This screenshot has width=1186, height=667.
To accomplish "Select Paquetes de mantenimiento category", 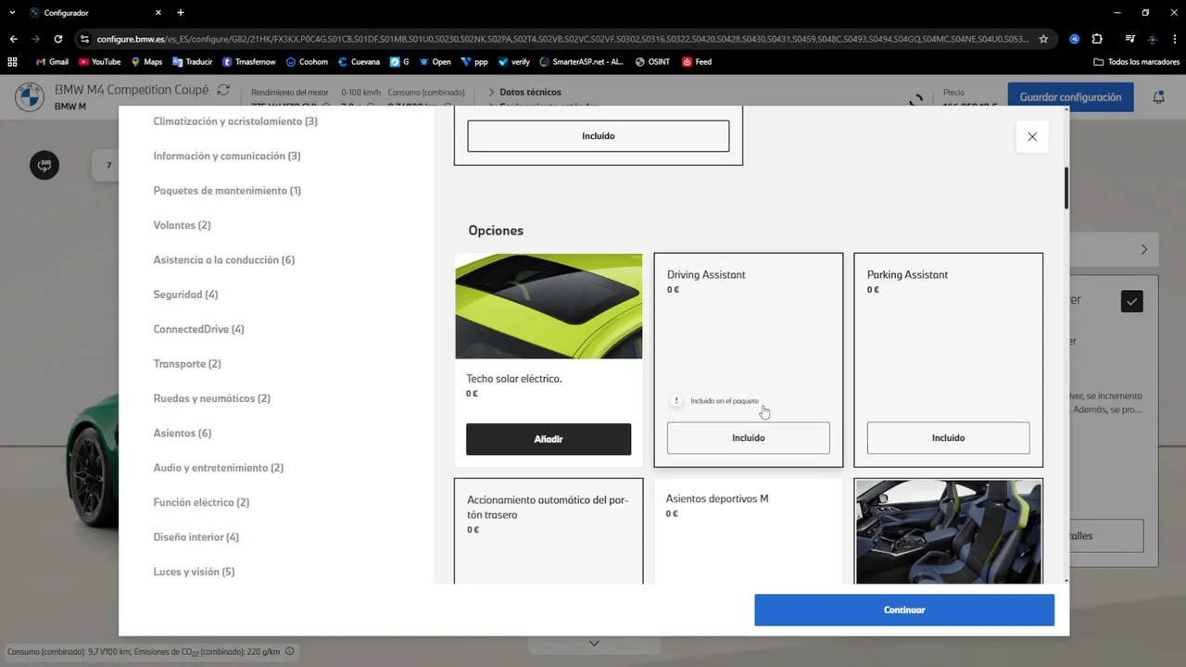I will pos(227,191).
